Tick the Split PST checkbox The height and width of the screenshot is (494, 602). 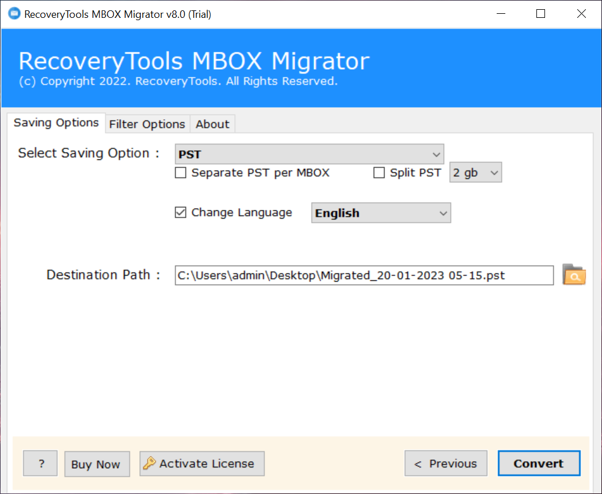pyautogui.click(x=379, y=173)
